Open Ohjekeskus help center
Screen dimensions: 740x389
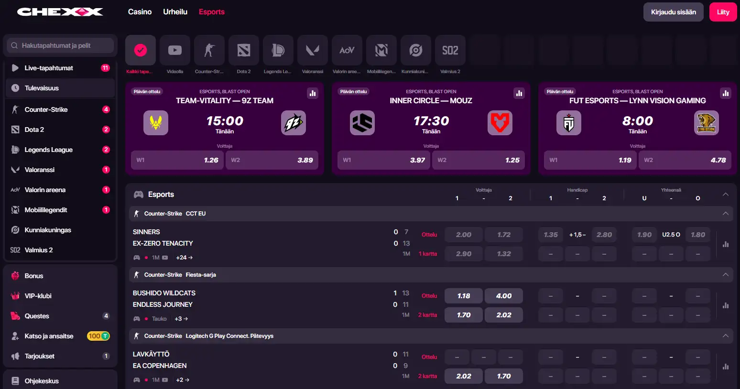60,381
